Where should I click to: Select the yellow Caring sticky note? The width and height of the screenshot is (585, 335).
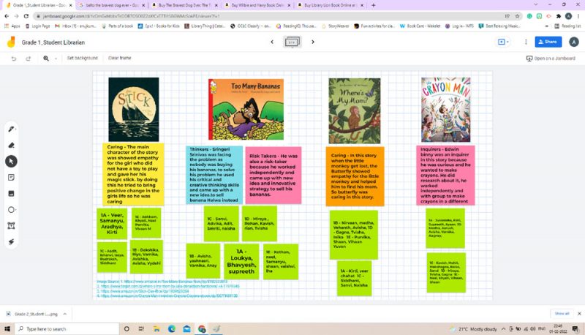pos(133,174)
